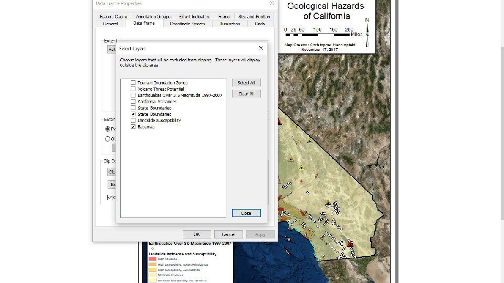Click the Moderate incidence legend swatch
Image resolution: width=504 pixels, height=283 pixels.
152,275
